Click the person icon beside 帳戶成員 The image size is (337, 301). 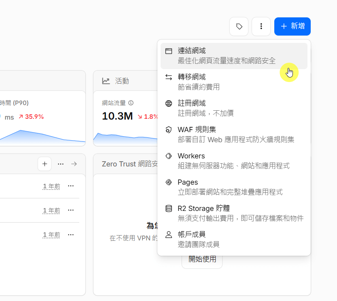point(169,235)
